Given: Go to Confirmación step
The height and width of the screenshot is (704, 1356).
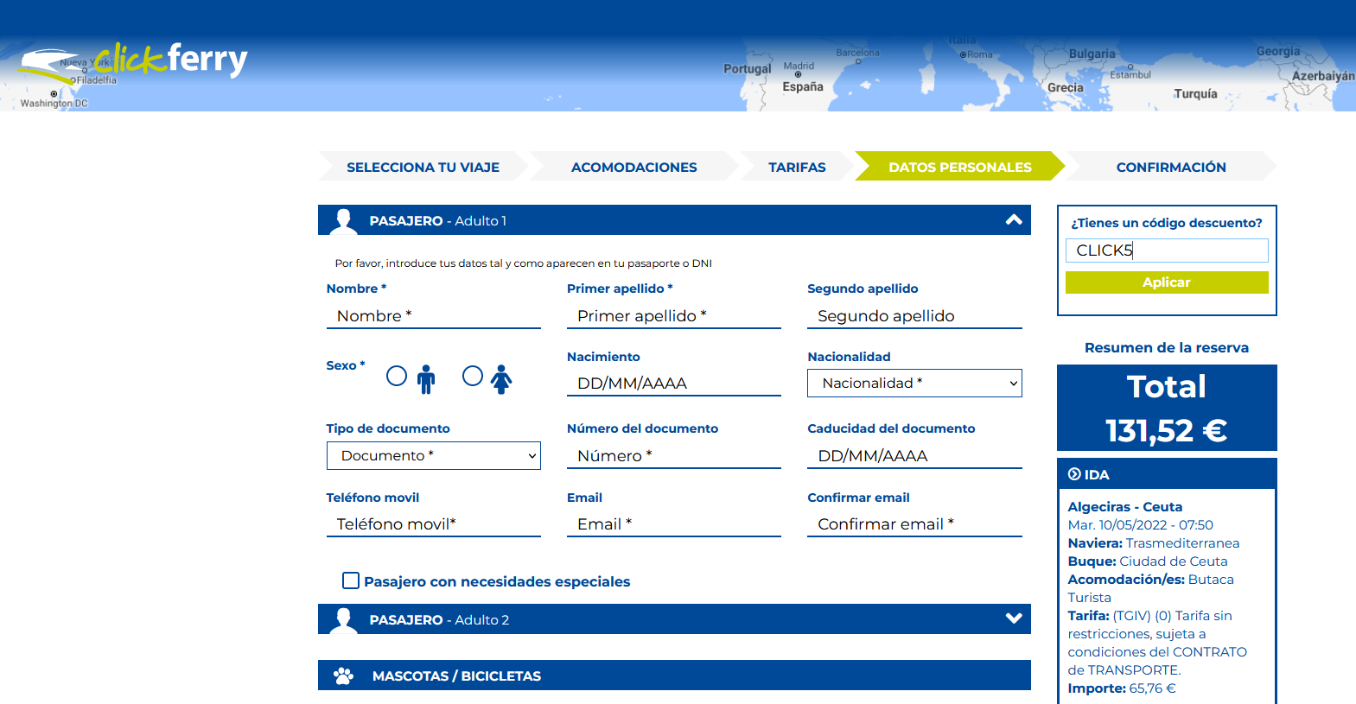Looking at the screenshot, I should [1171, 167].
